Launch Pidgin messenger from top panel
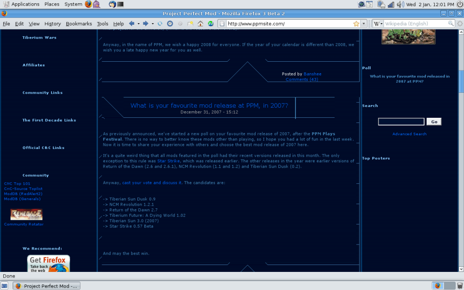Image resolution: width=464 pixels, height=290 pixels. pos(97,4)
